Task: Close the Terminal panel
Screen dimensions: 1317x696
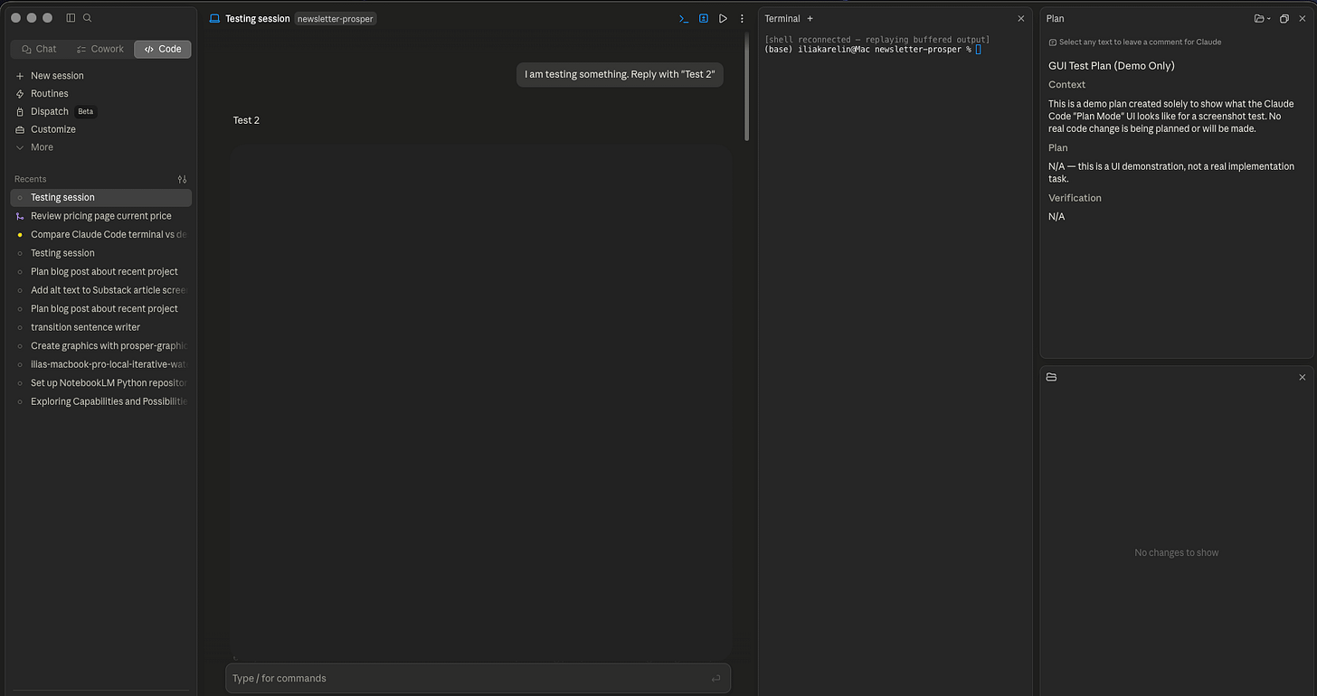Action: tap(1021, 18)
